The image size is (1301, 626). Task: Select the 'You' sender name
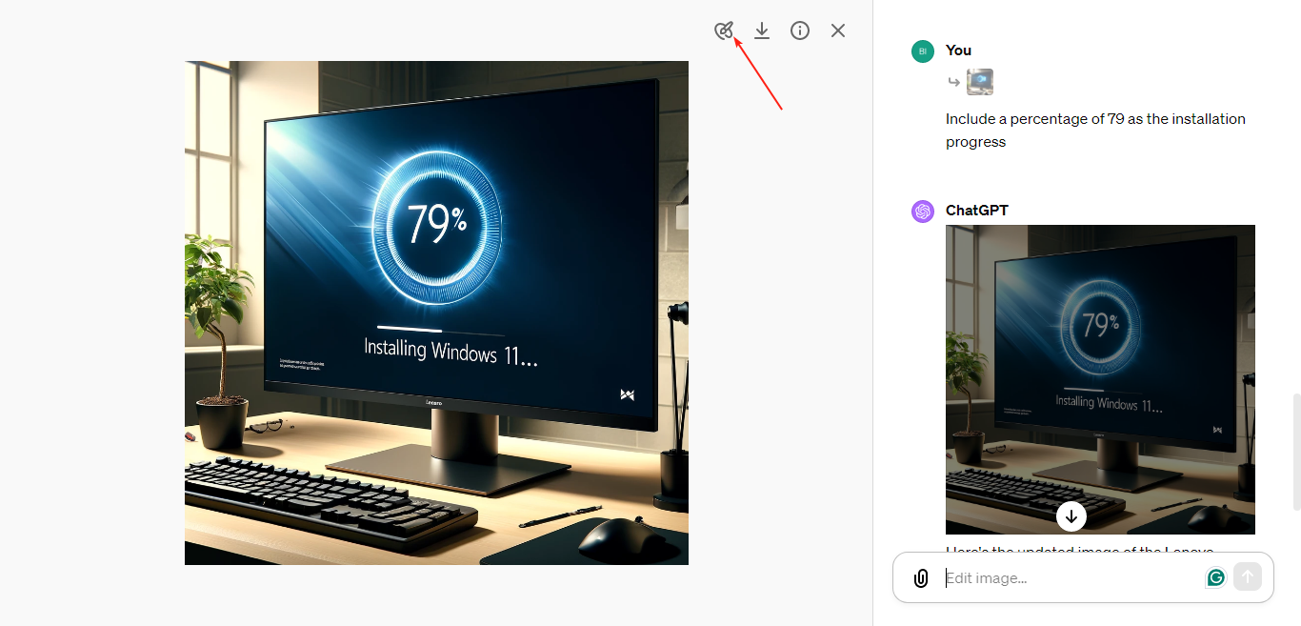(x=958, y=50)
